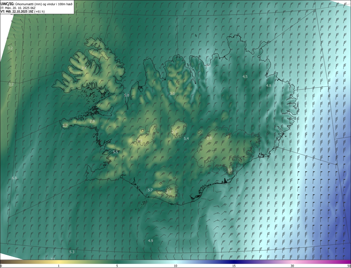Click the map value 5.3

[72, 252]
